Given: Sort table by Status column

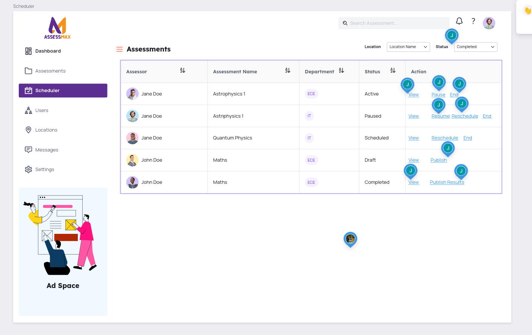Looking at the screenshot, I should 393,71.
